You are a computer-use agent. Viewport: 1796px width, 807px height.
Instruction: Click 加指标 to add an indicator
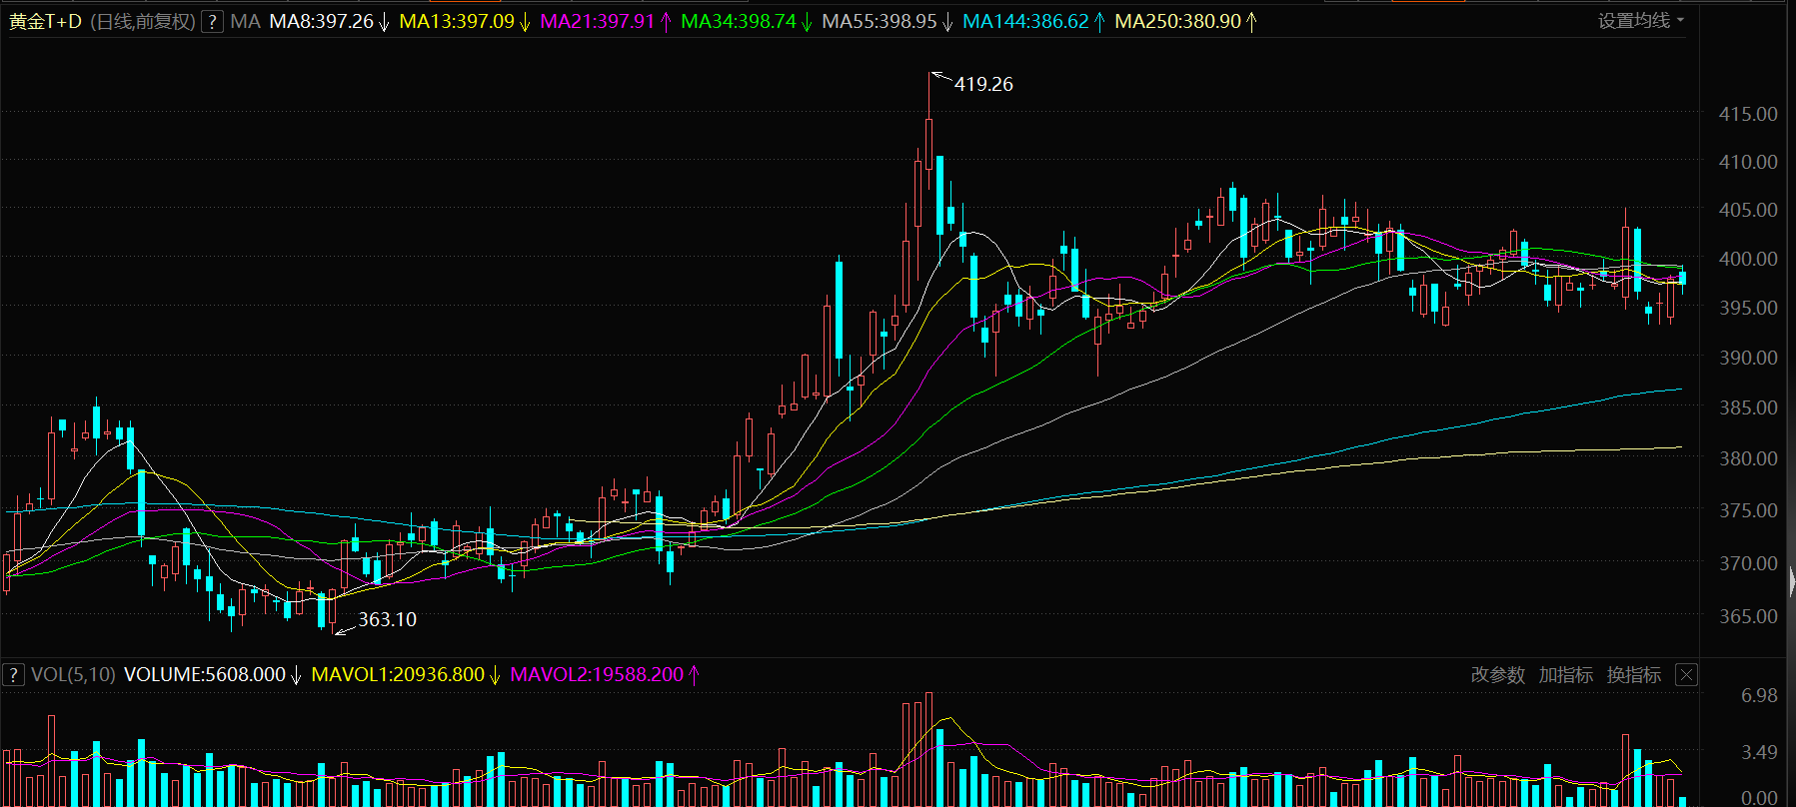1566,675
